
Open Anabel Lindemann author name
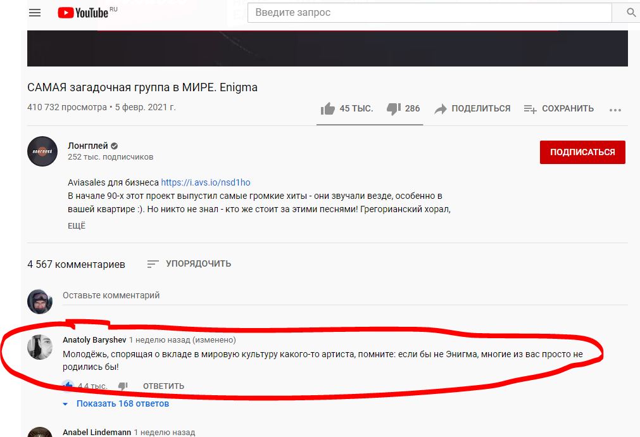(x=97, y=432)
